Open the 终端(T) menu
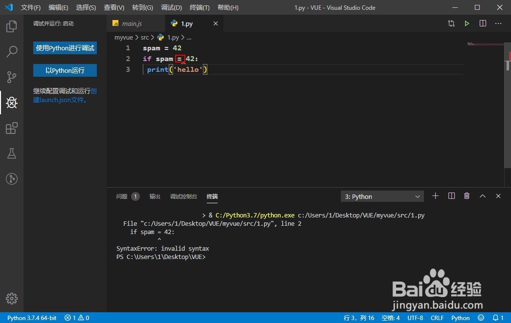The height and width of the screenshot is (323, 511). click(199, 8)
